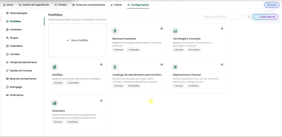Open Parâmetros in the sidebar

(x=15, y=95)
